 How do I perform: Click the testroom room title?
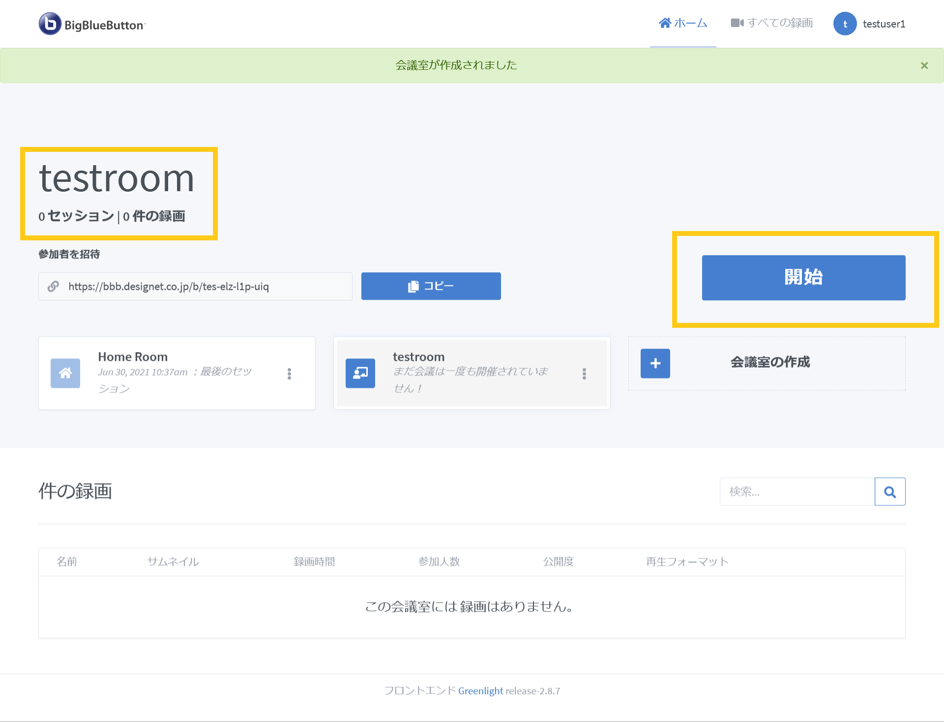pyautogui.click(x=117, y=178)
